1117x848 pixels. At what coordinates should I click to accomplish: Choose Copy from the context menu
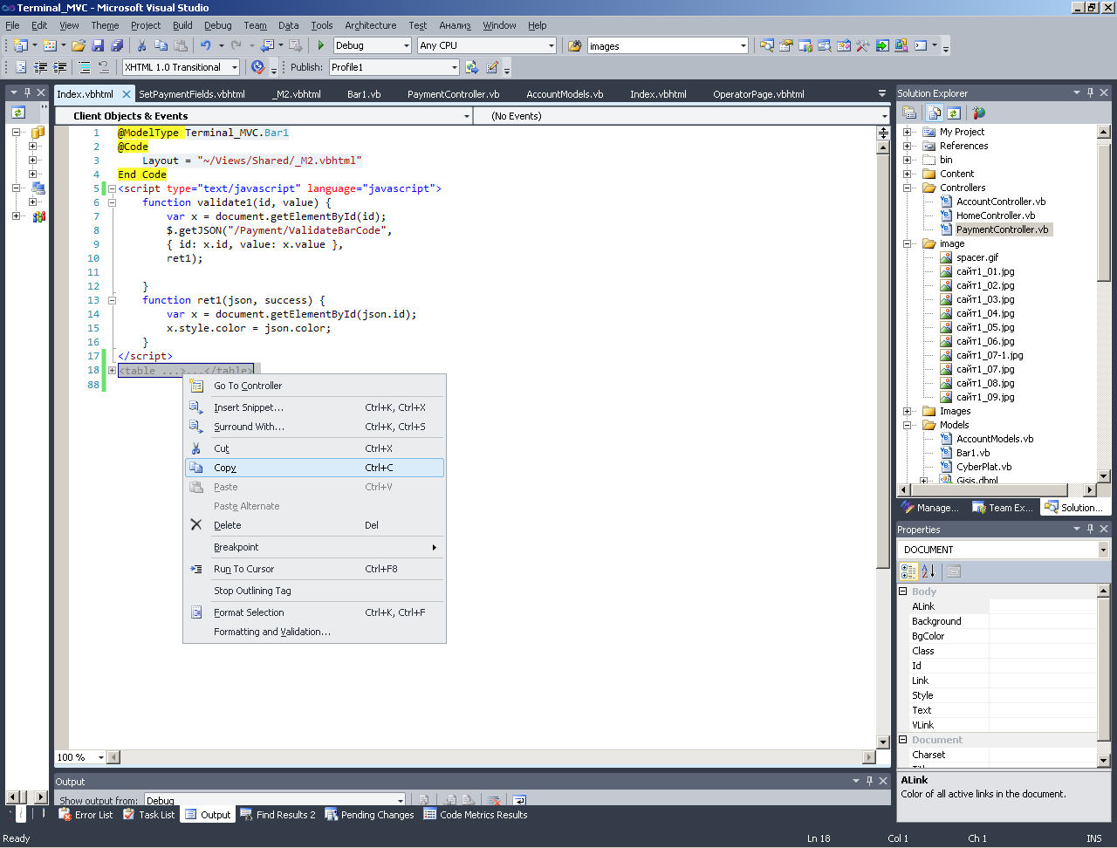(x=225, y=468)
